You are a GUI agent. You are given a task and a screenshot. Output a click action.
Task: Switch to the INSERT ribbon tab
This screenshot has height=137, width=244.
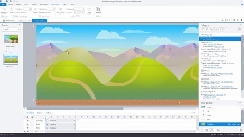coord(18,5)
